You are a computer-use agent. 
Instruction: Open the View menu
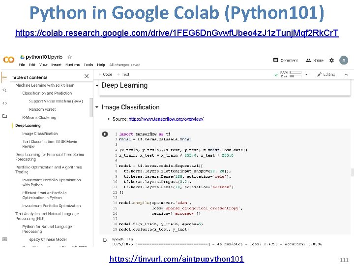[43, 65]
